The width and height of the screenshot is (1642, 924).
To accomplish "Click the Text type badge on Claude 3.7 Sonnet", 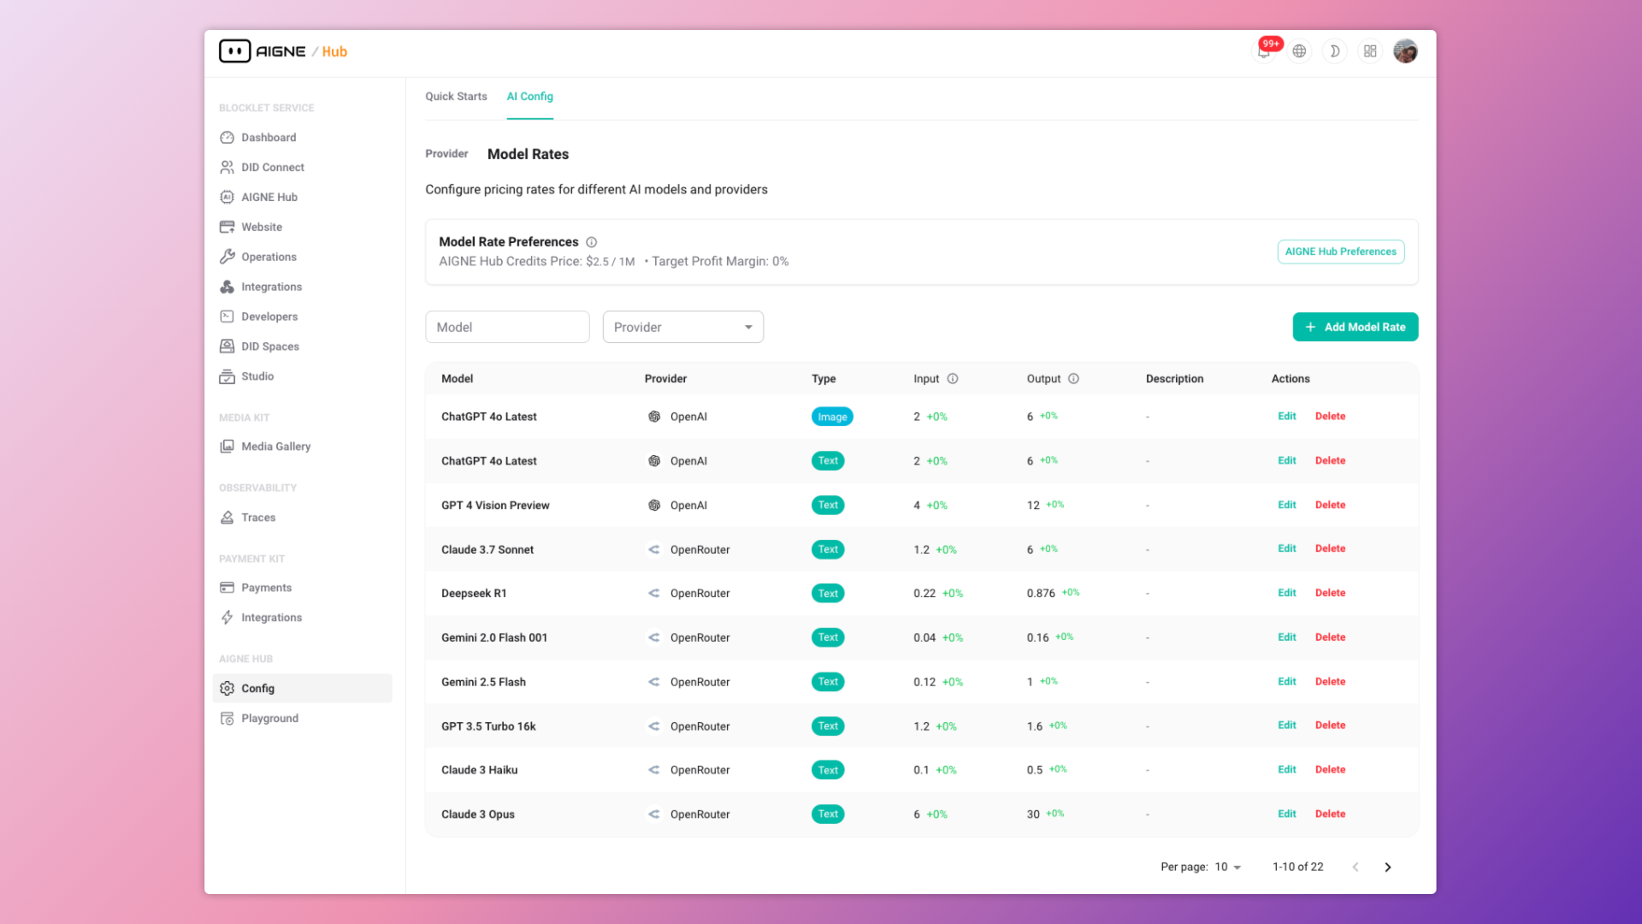I will tap(827, 549).
